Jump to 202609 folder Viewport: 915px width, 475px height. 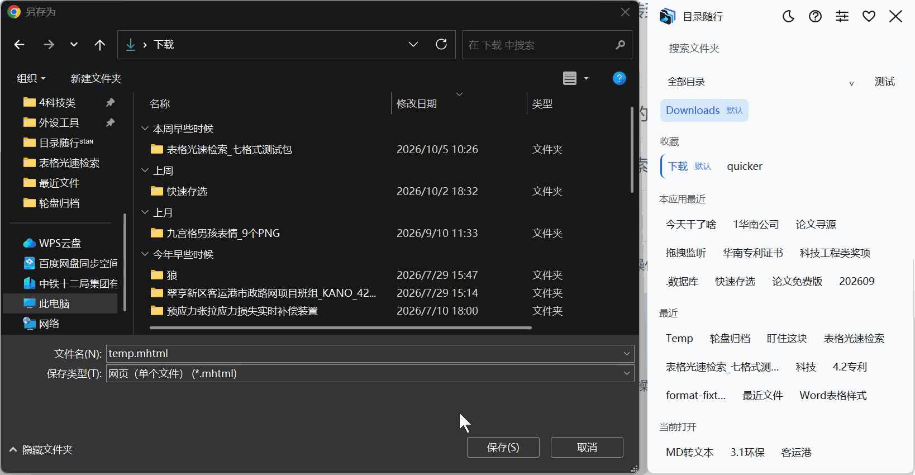856,282
